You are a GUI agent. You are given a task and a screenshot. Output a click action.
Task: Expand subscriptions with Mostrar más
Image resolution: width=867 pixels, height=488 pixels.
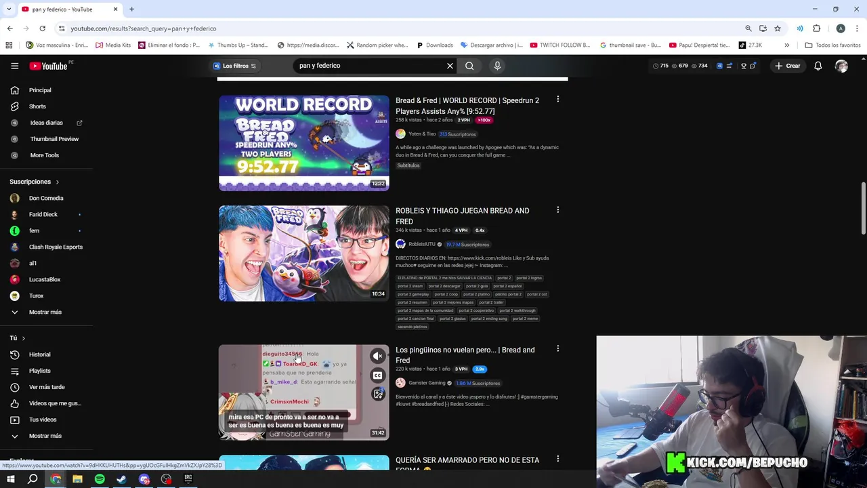point(45,312)
